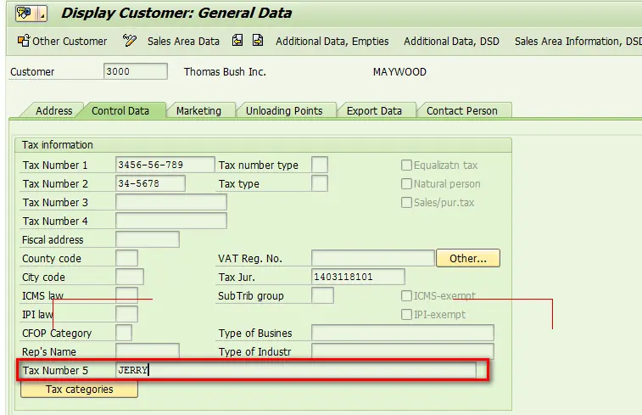Select the Control Data tab
The image size is (642, 415).
tap(120, 110)
